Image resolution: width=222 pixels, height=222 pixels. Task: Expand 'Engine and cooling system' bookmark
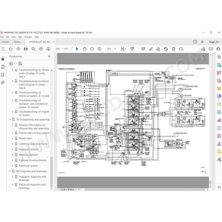tap(12, 133)
